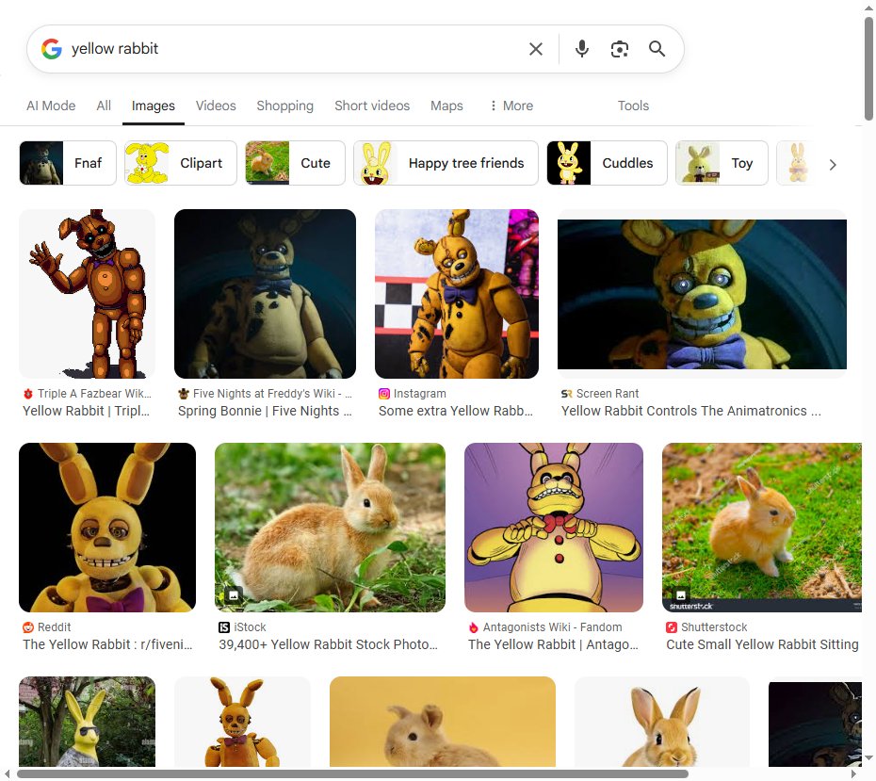876x781 pixels.
Task: Click the Antagonists Wiki Fandom flame icon
Action: tap(473, 627)
